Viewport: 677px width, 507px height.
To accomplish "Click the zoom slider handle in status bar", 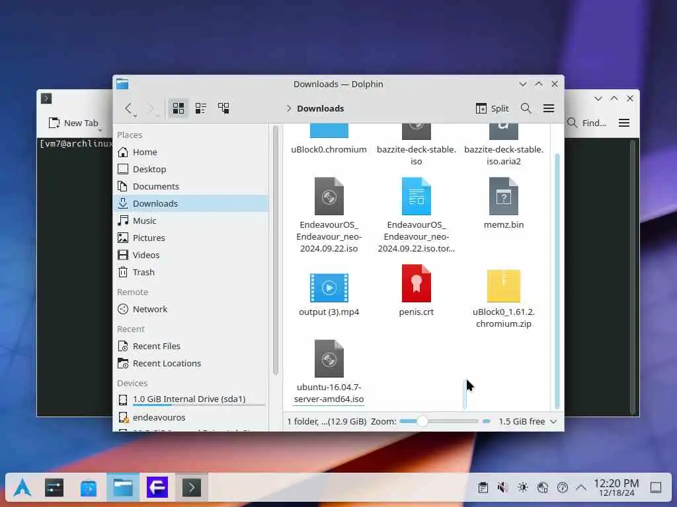I will pos(422,421).
